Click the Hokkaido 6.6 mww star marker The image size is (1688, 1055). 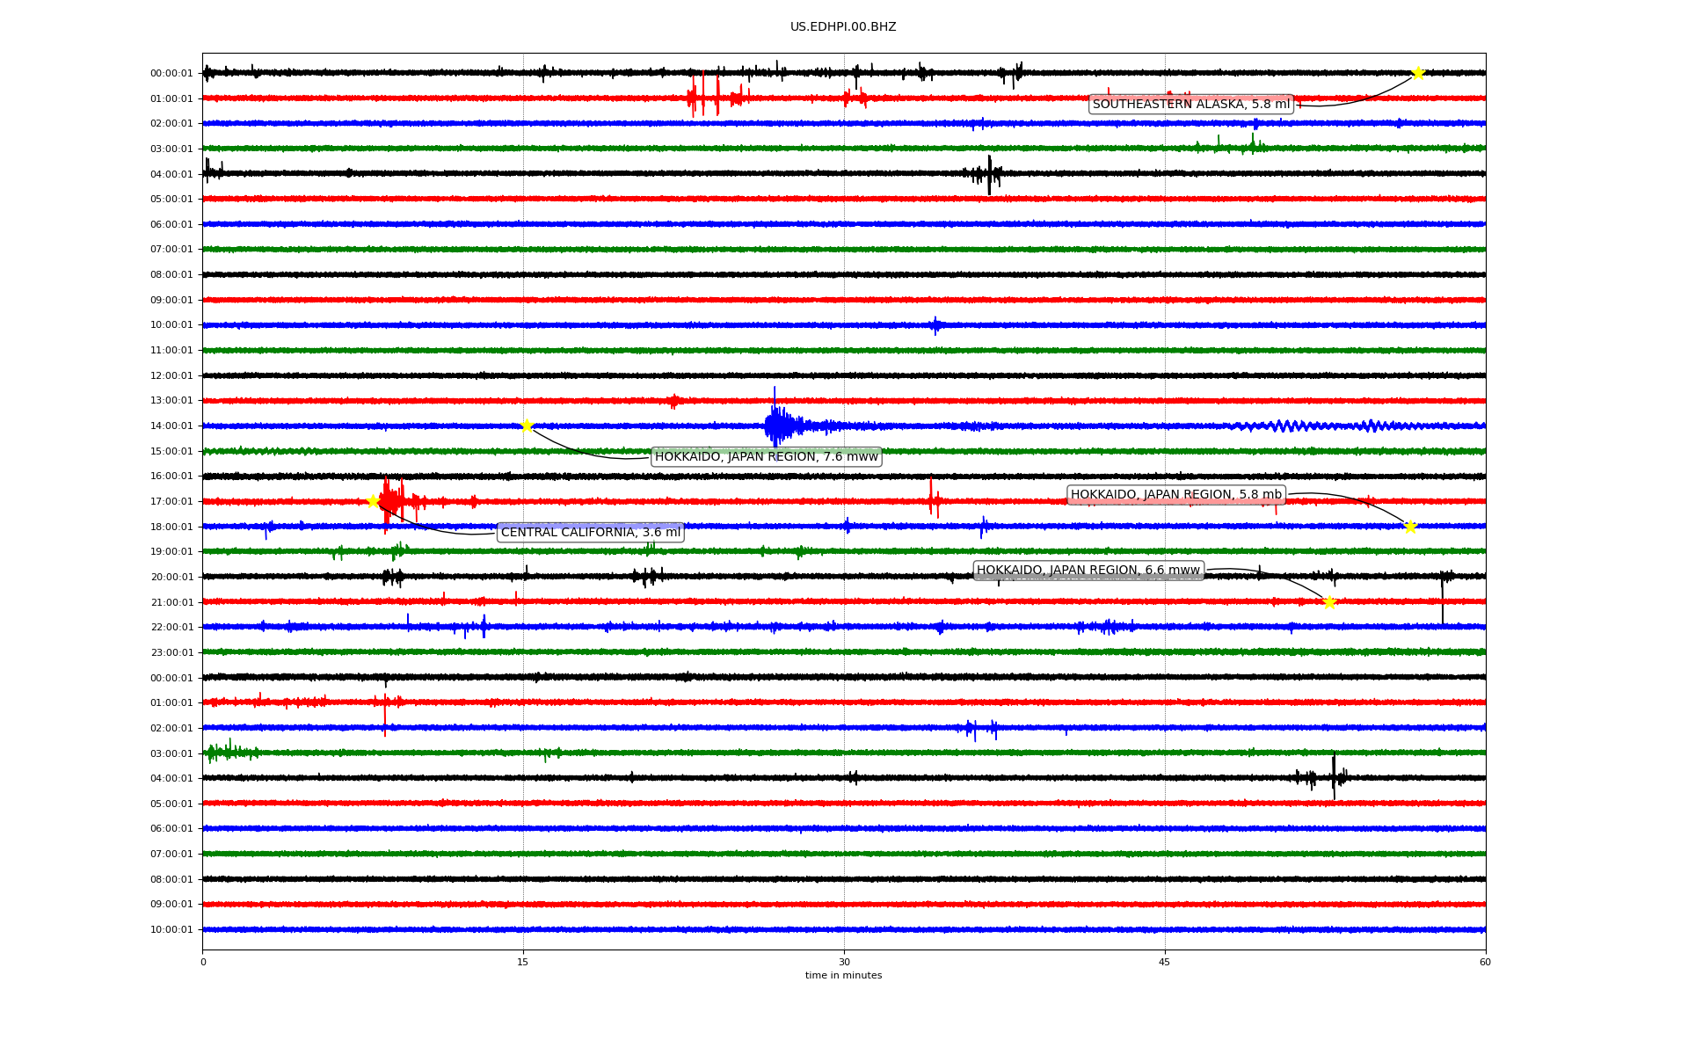coord(1329,602)
